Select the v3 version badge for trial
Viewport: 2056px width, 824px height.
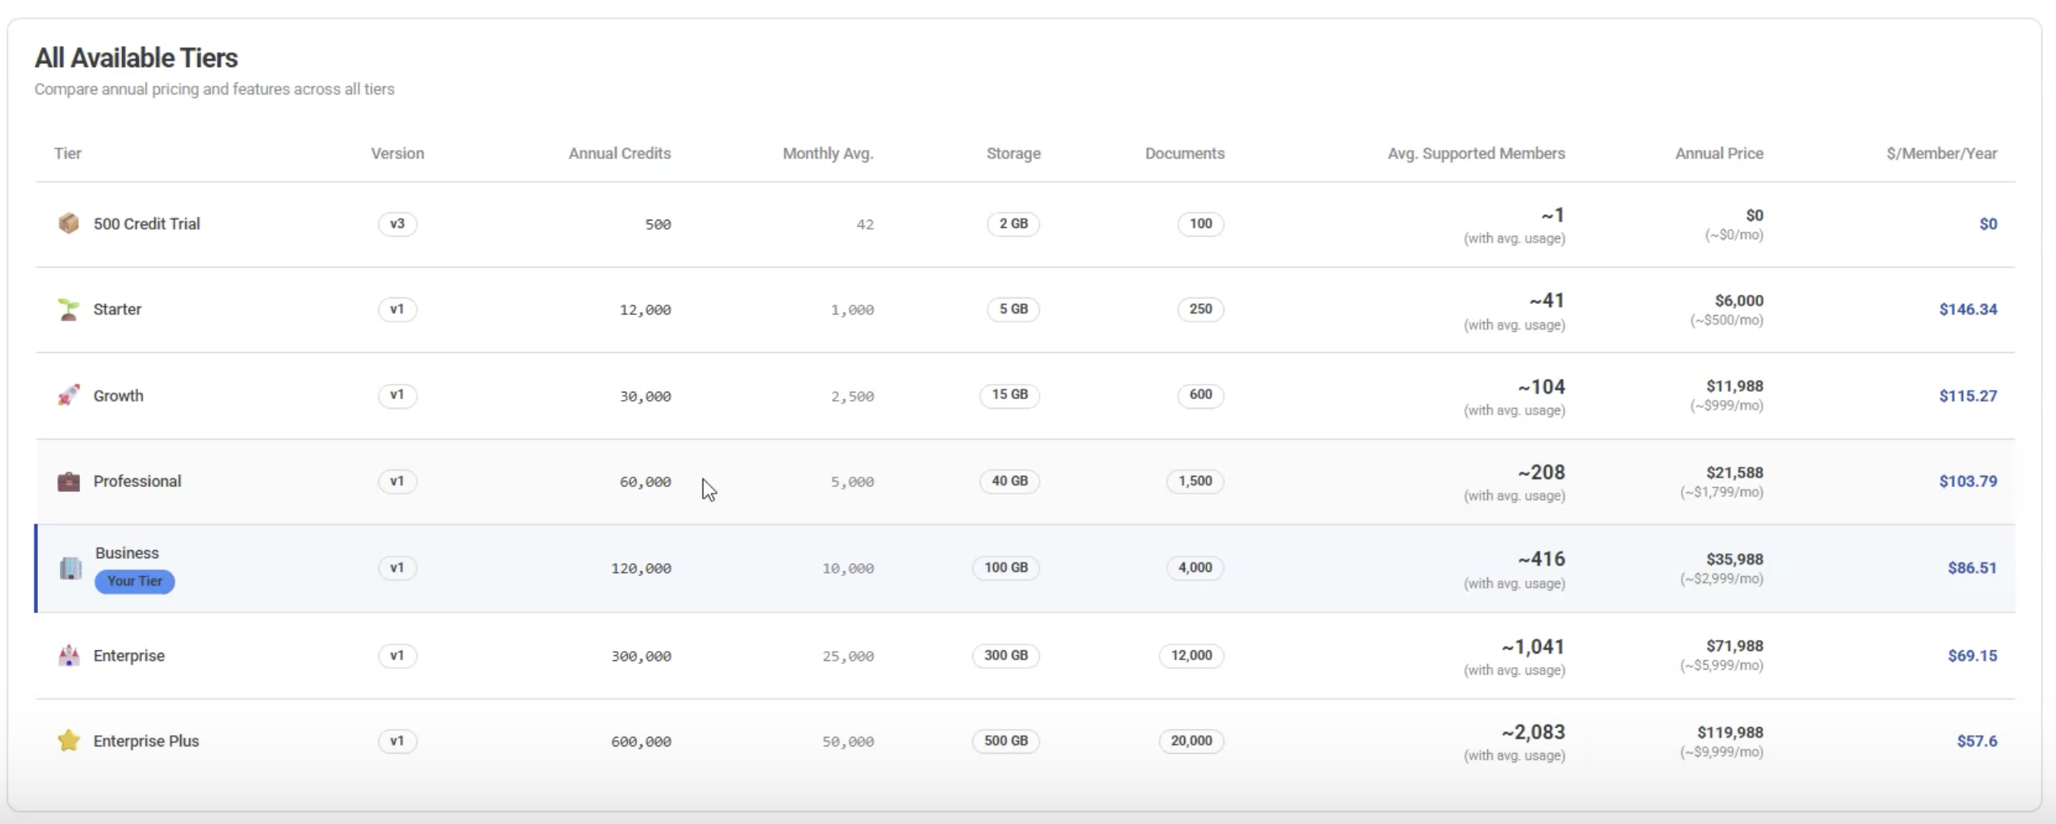pos(397,224)
